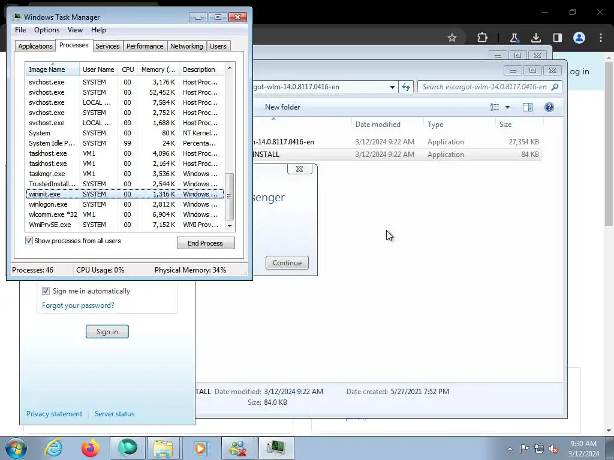Click the taskbar clock showing 9:30 AM
Screen dimensions: 614x460
583,449
